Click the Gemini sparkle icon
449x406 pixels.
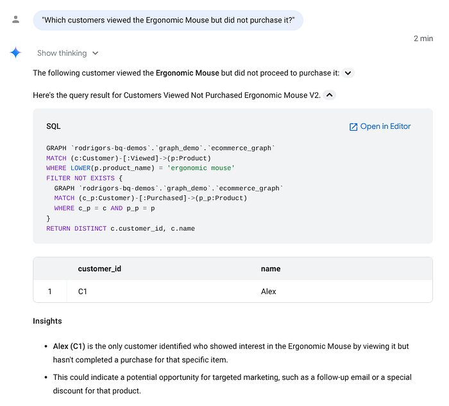(x=15, y=53)
